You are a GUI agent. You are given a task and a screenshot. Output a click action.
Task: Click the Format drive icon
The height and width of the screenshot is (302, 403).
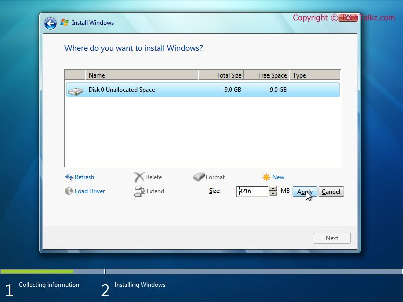coord(198,177)
